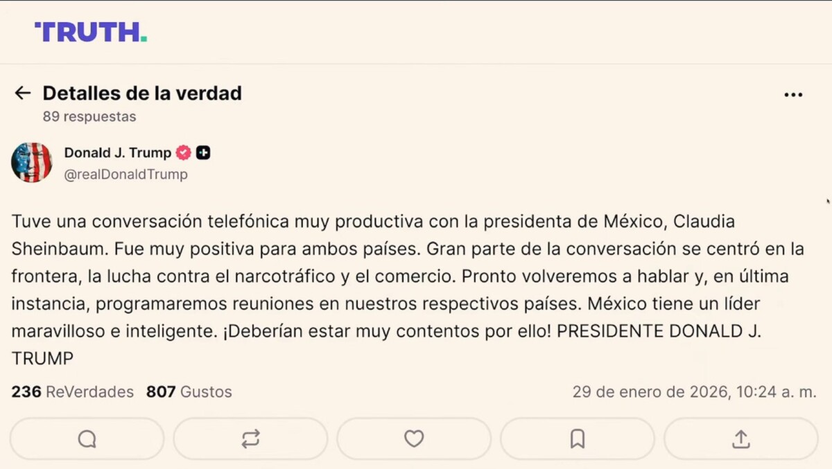This screenshot has height=469, width=832.
Task: Click the share upload icon
Action: [740, 439]
